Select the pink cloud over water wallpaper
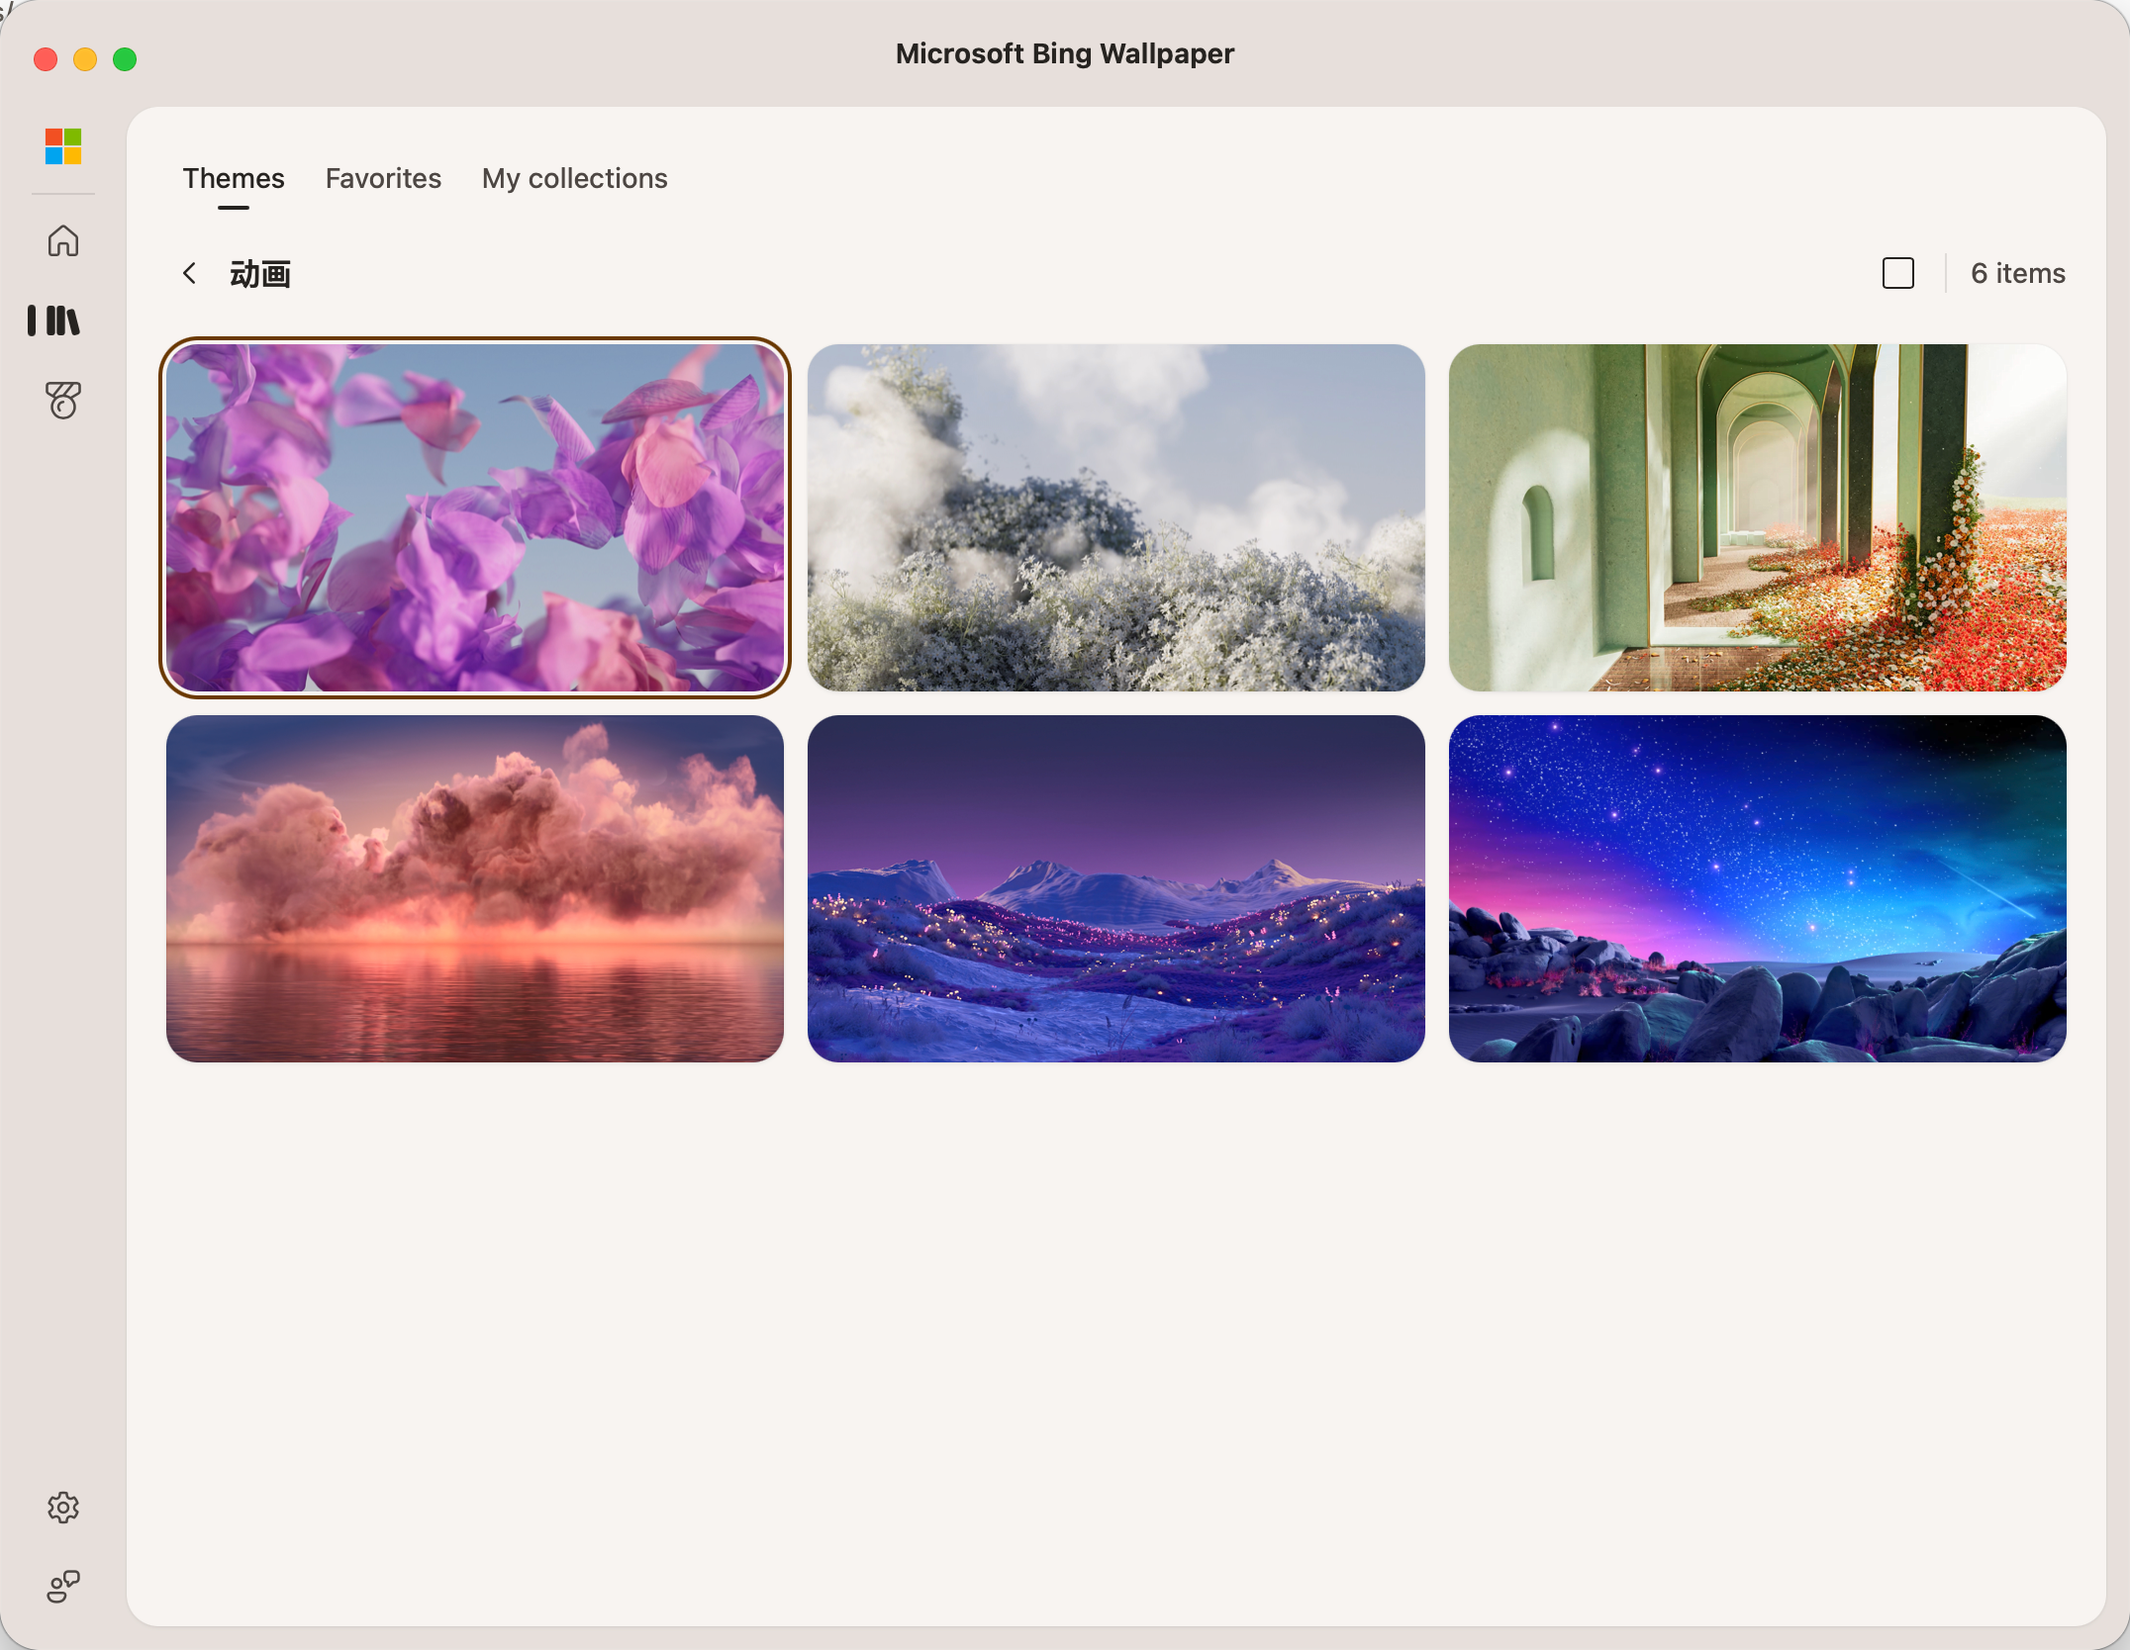The width and height of the screenshot is (2130, 1650). [x=475, y=888]
